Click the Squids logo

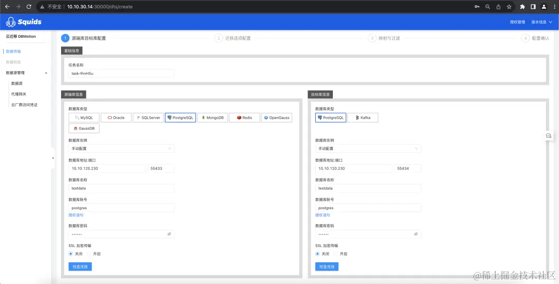click(x=23, y=22)
